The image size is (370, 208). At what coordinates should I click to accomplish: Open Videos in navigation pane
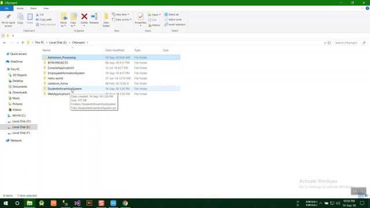point(17,110)
